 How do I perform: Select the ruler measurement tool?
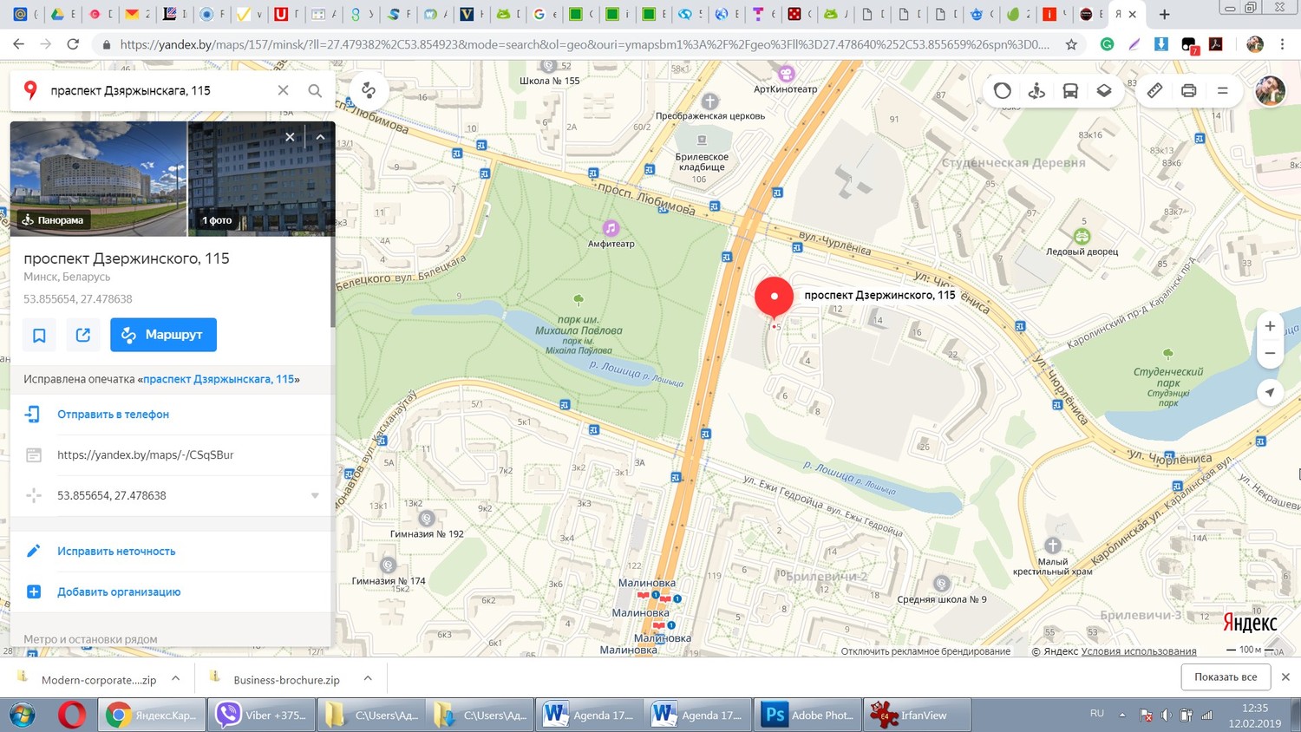pyautogui.click(x=1154, y=90)
